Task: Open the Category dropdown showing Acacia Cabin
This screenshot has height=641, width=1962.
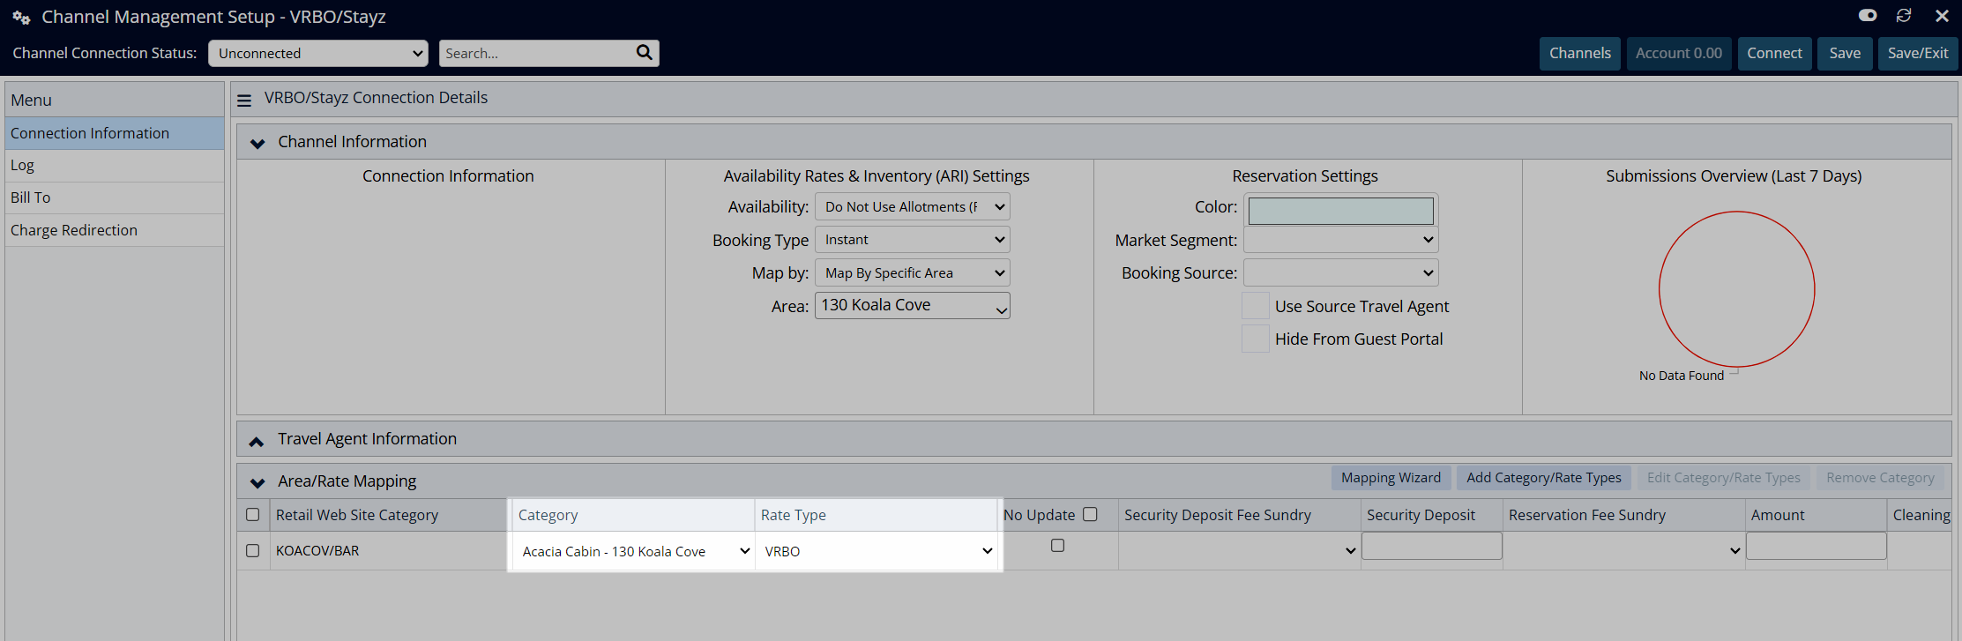Action: click(633, 552)
